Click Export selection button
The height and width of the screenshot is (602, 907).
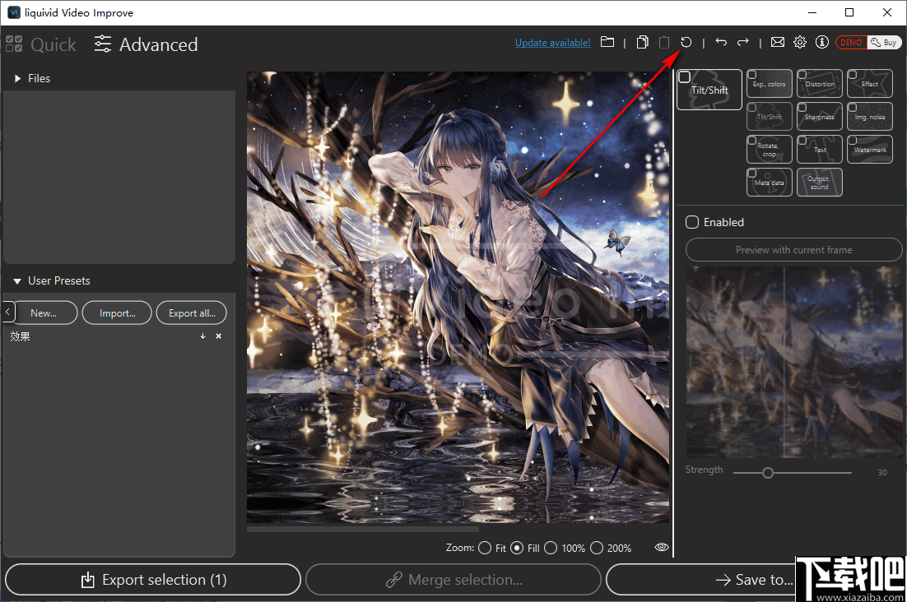152,579
